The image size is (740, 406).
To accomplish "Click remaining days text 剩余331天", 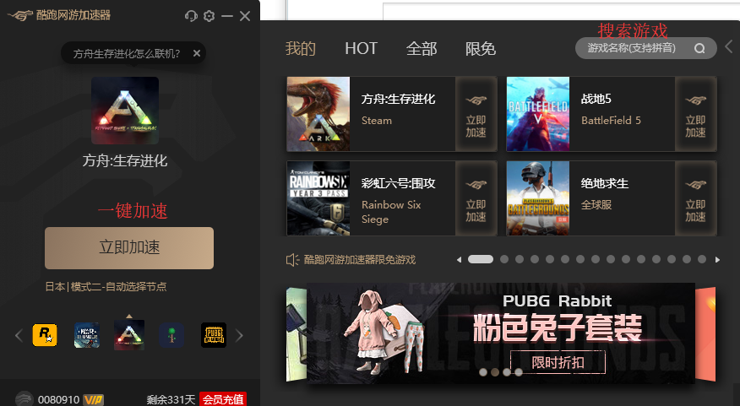I will point(171,400).
